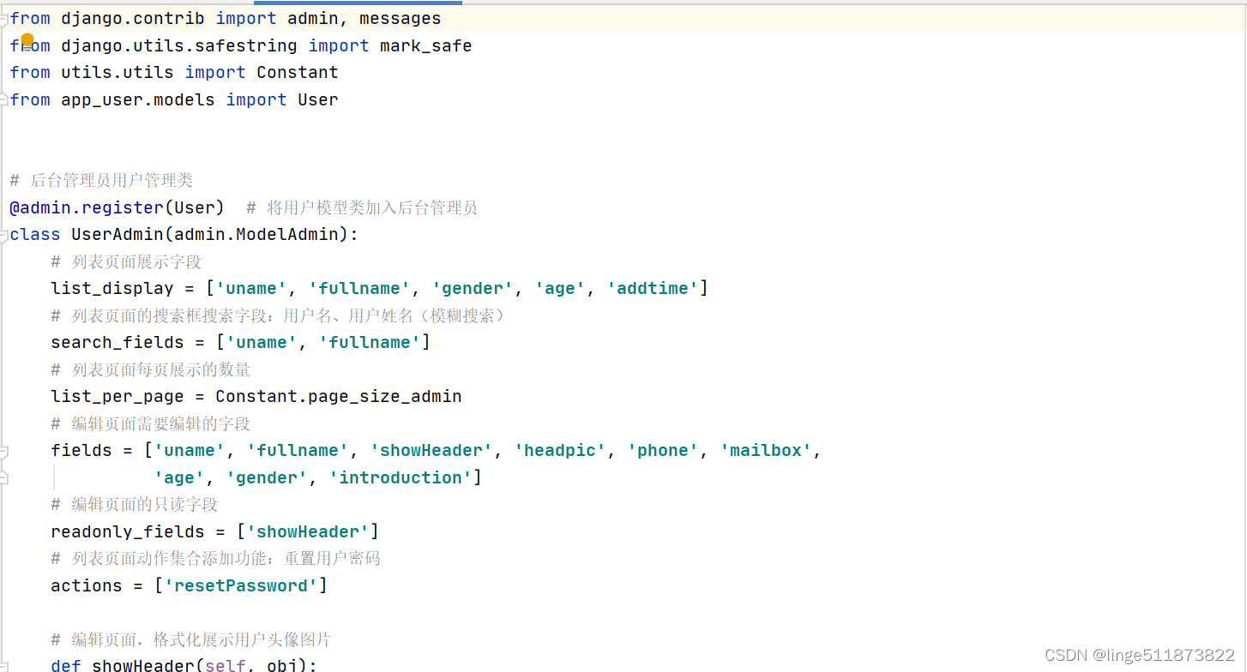
Task: Click the 'class' keyword
Action: click(35, 234)
